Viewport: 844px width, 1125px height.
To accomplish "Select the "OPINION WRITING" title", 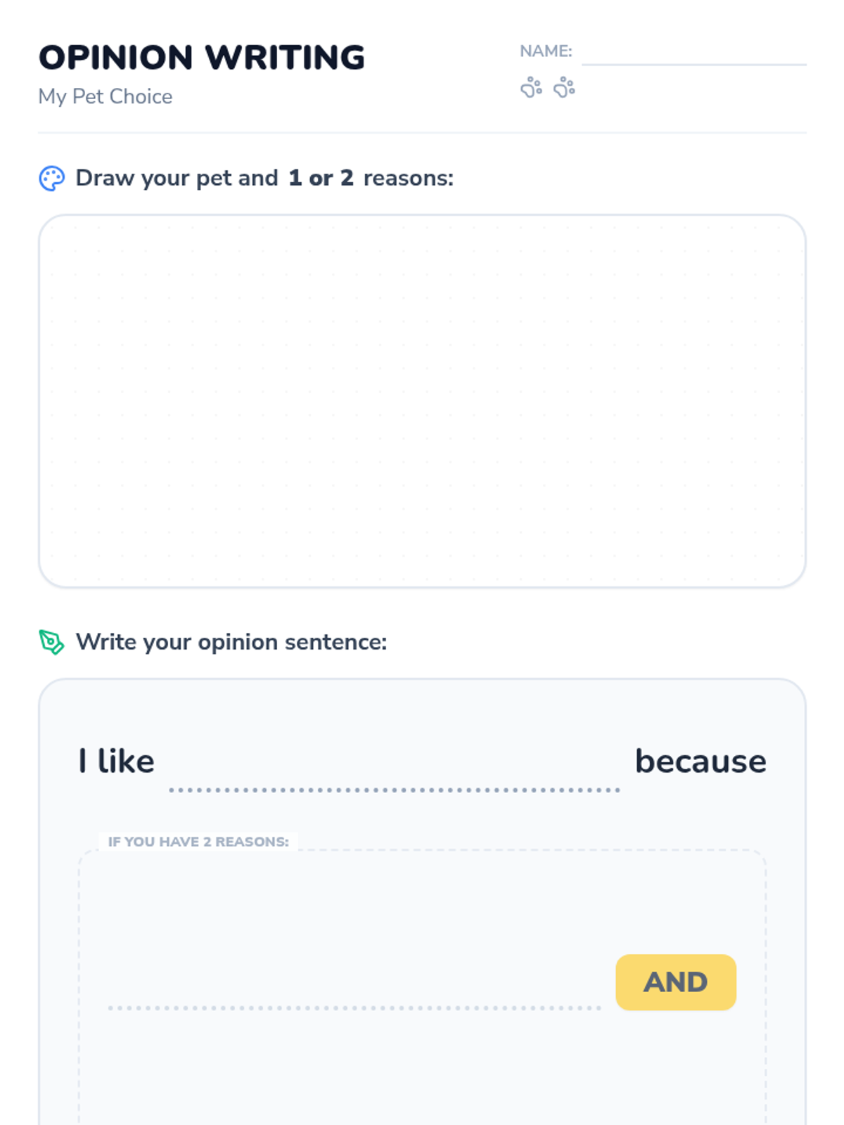I will tap(202, 58).
